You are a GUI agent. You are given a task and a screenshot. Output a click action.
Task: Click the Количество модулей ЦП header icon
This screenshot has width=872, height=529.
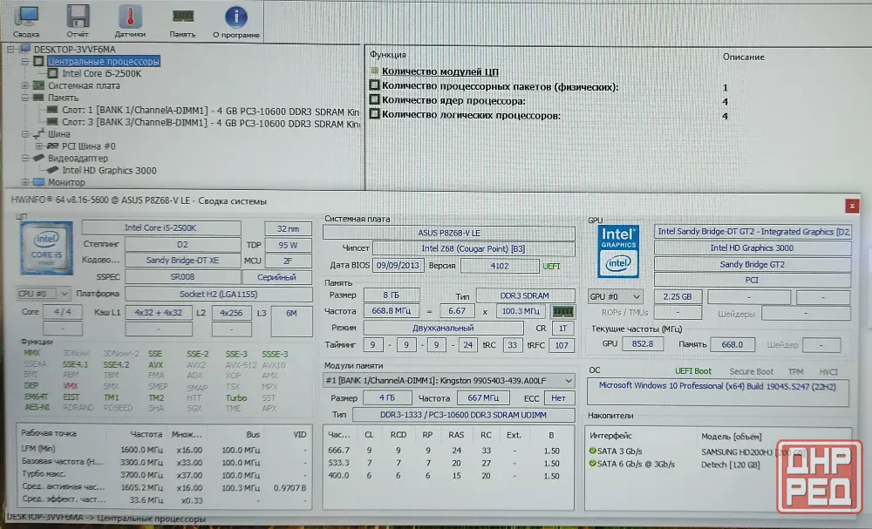click(374, 71)
